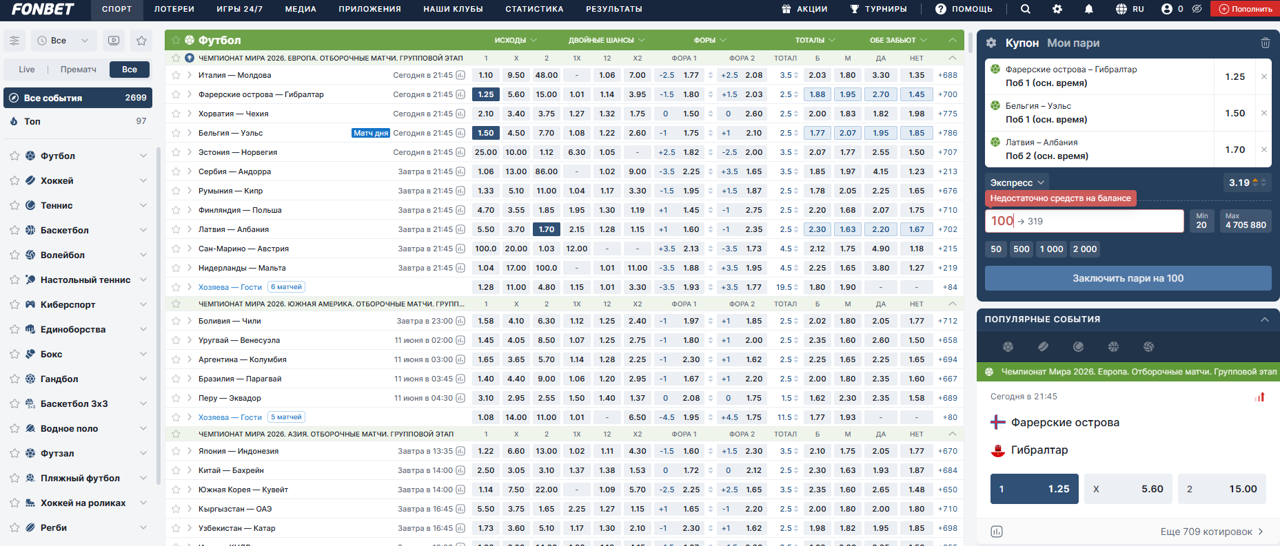Open СТАТИСТИКА menu item
Screen dimensions: 1280x546
tap(534, 9)
